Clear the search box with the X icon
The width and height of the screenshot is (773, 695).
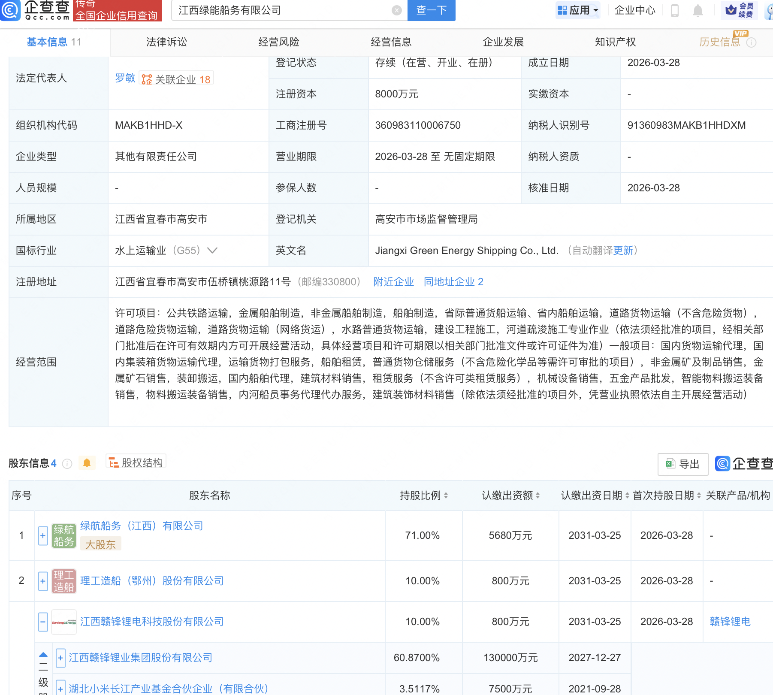click(x=396, y=10)
